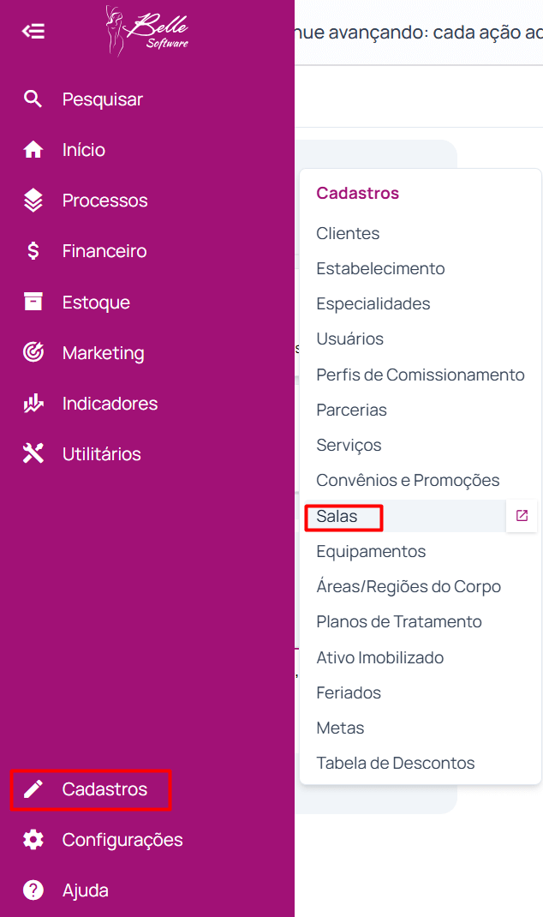Collapse the sidebar with the arrow icon
Screen dimensions: 543x917
click(33, 32)
